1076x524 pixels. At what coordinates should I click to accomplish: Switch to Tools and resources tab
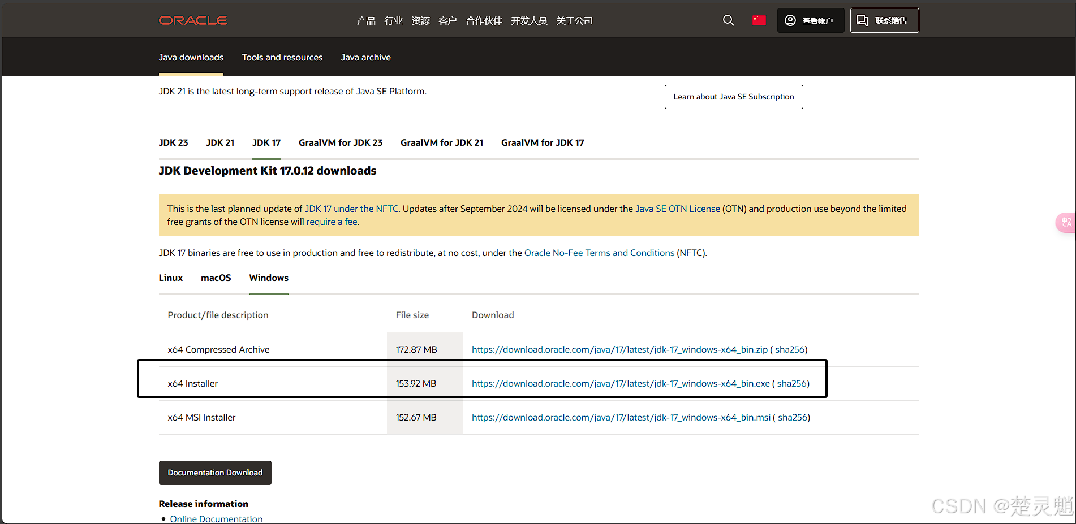click(x=282, y=57)
